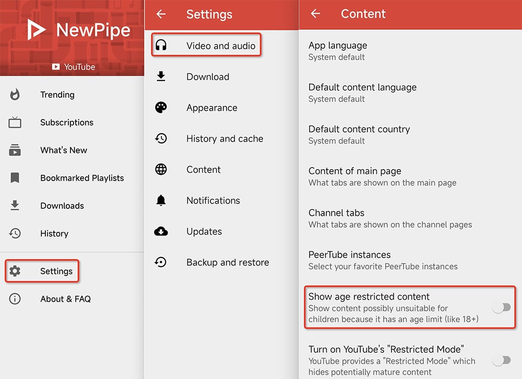Click the History and cache clock icon
The width and height of the screenshot is (522, 379).
pyautogui.click(x=161, y=138)
